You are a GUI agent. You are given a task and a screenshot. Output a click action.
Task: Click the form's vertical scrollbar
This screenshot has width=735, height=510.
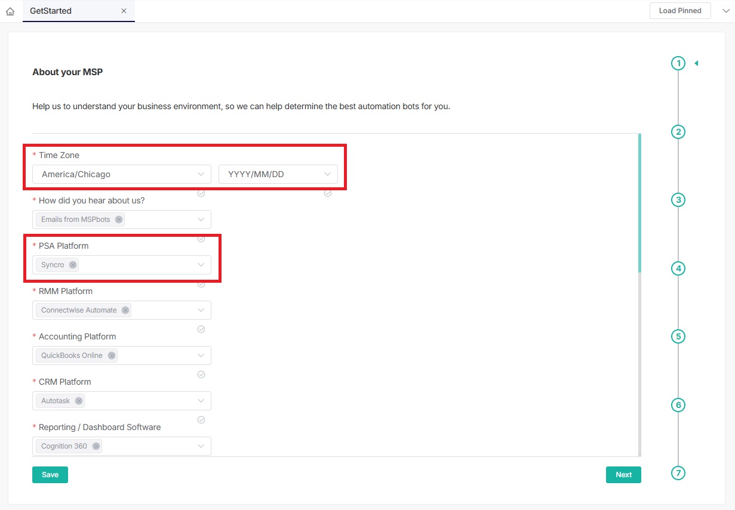coord(639,203)
